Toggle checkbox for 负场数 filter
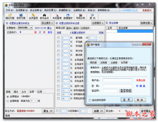Screen dimensions: 158x122 (x=58, y=46)
